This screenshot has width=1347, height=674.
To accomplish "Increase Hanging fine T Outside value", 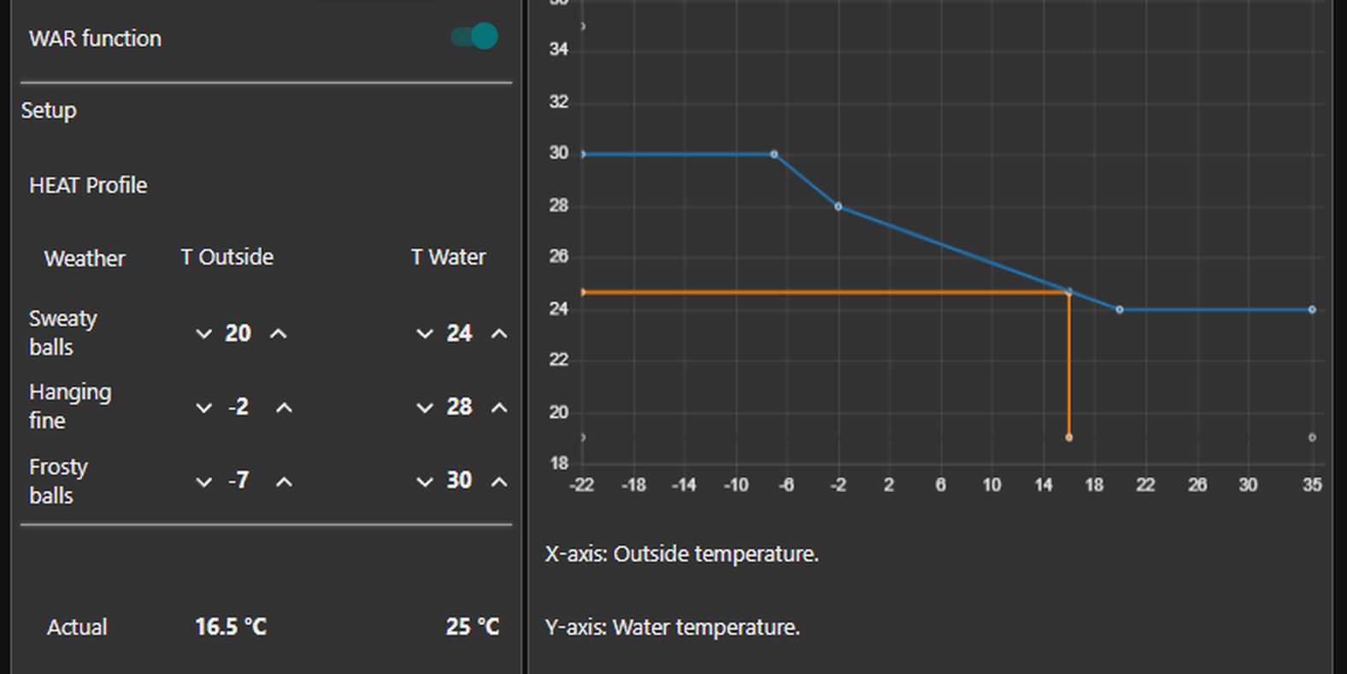I will pos(285,408).
